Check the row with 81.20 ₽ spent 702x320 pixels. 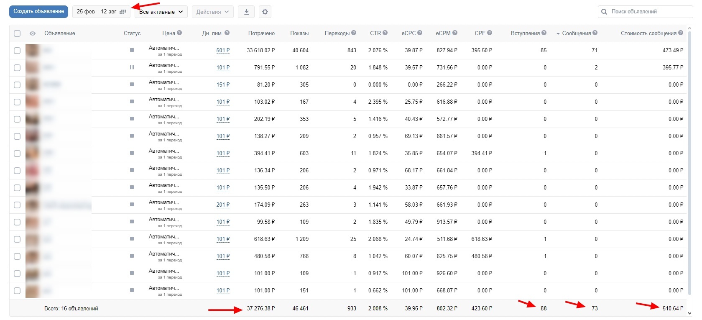pos(17,85)
